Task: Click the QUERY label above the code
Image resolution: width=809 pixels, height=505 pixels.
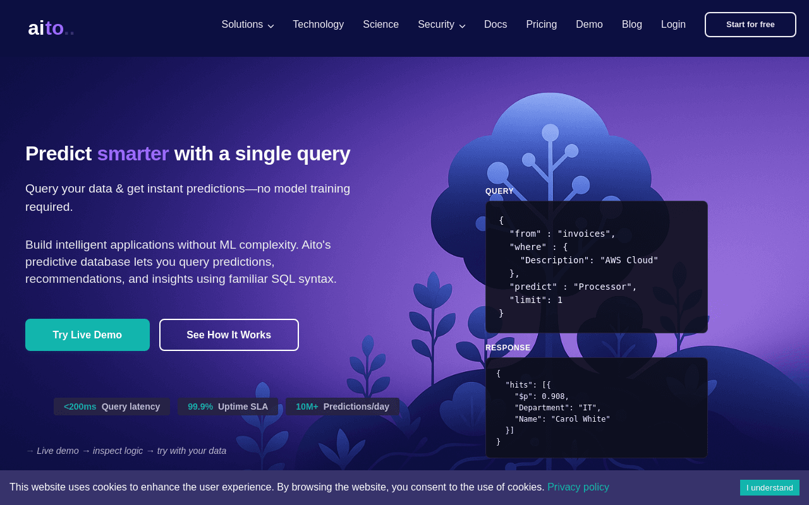Action: [x=499, y=191]
